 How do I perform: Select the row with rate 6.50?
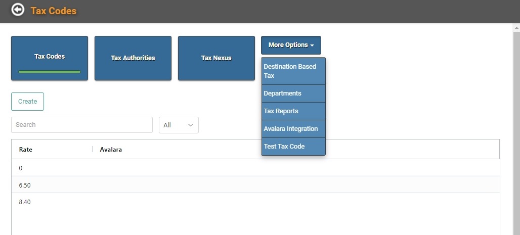pyautogui.click(x=255, y=184)
